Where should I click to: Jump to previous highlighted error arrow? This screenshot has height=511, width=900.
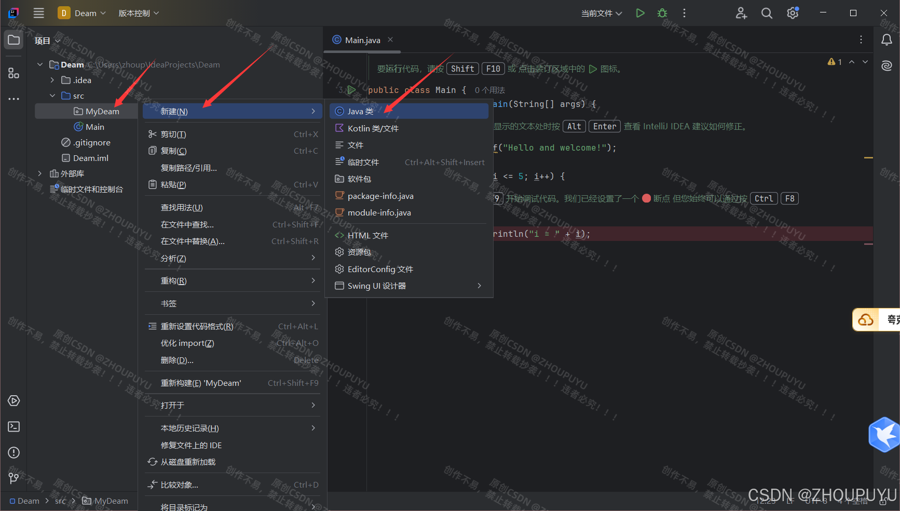click(x=852, y=62)
